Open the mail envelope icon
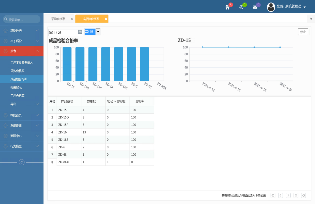The height and width of the screenshot is (204, 315). (x=255, y=7)
